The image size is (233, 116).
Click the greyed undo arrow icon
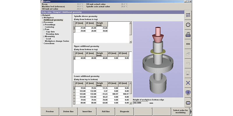click(188, 63)
